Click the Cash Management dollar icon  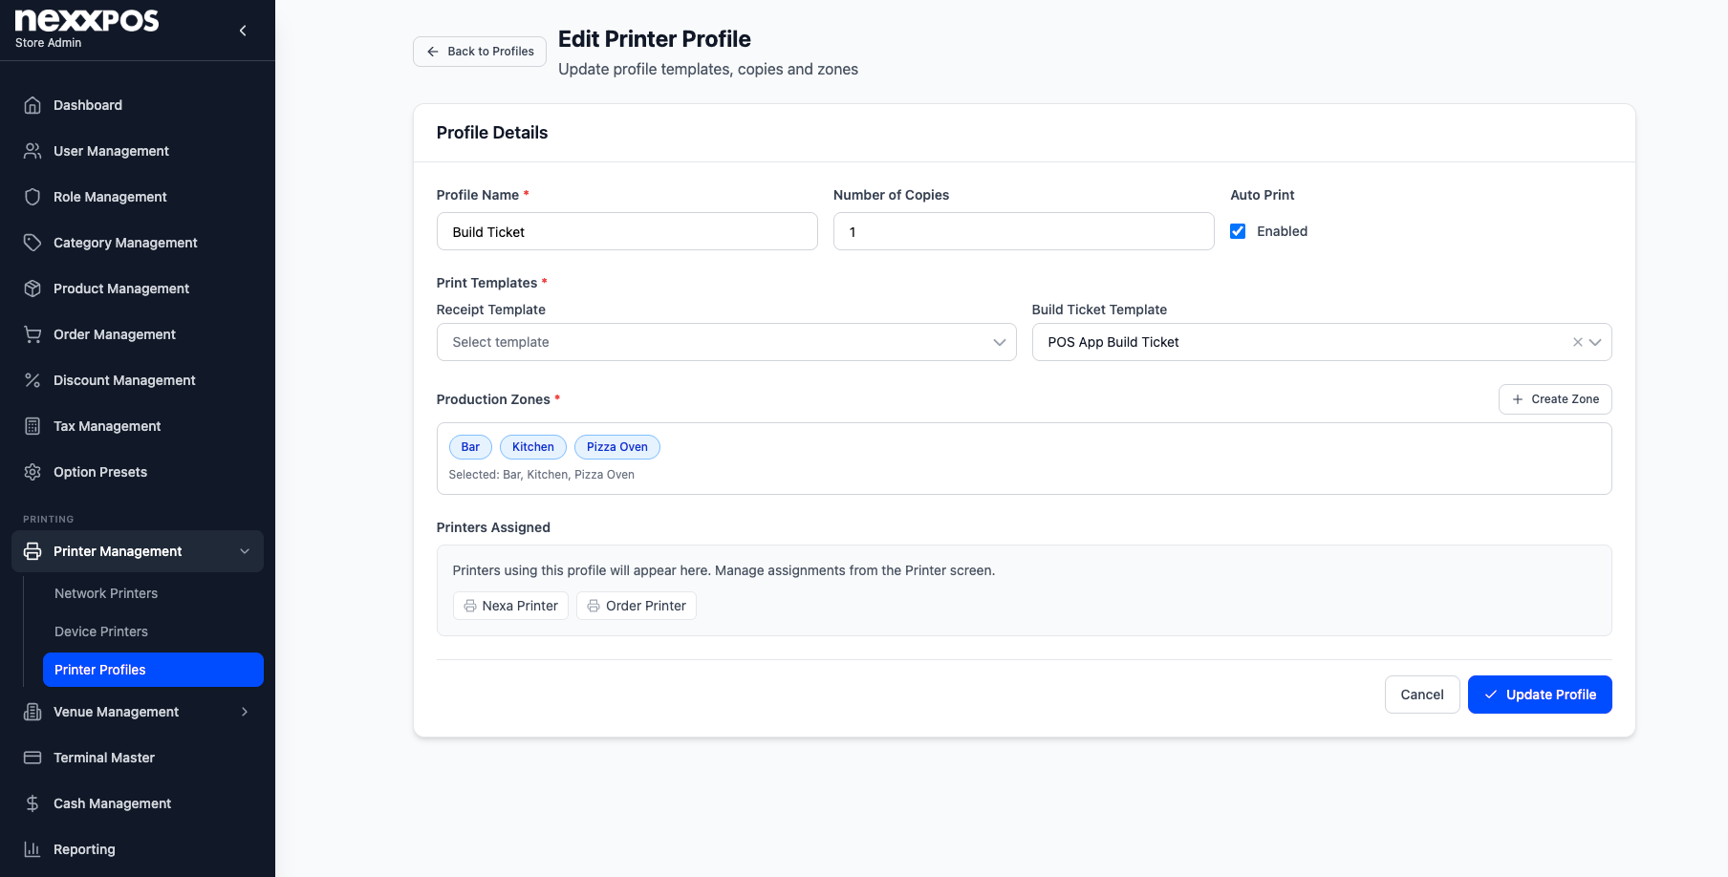32,803
